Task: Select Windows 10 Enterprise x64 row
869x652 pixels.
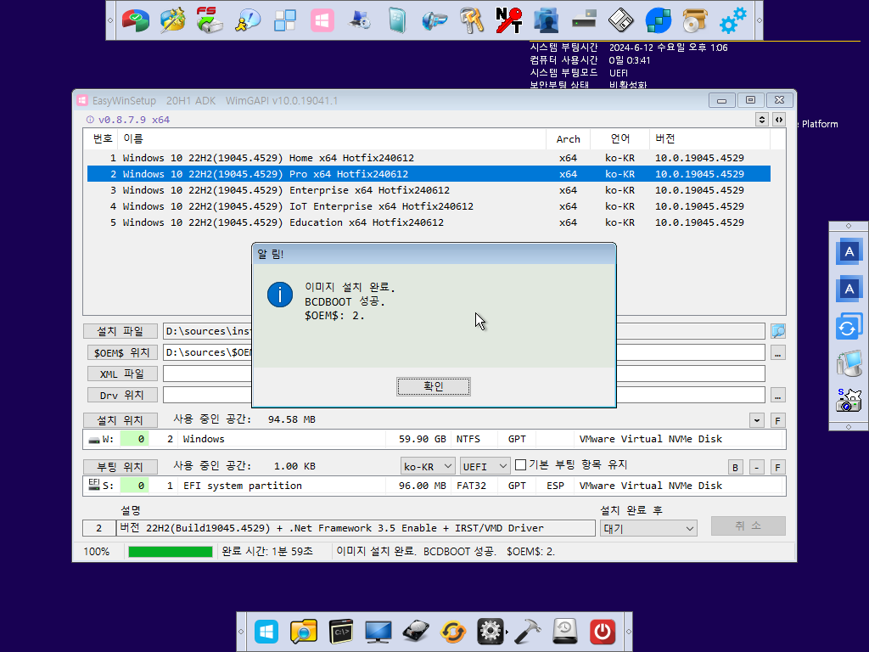Action: (429, 190)
